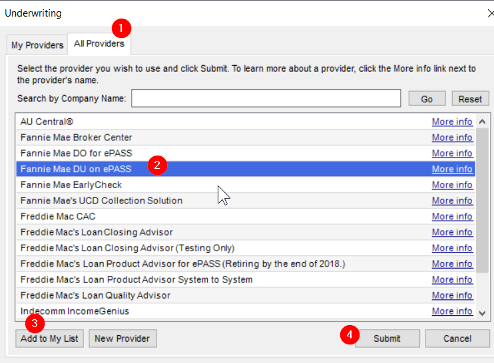Click the Search by Company Name field
The width and height of the screenshot is (494, 363).
266,98
